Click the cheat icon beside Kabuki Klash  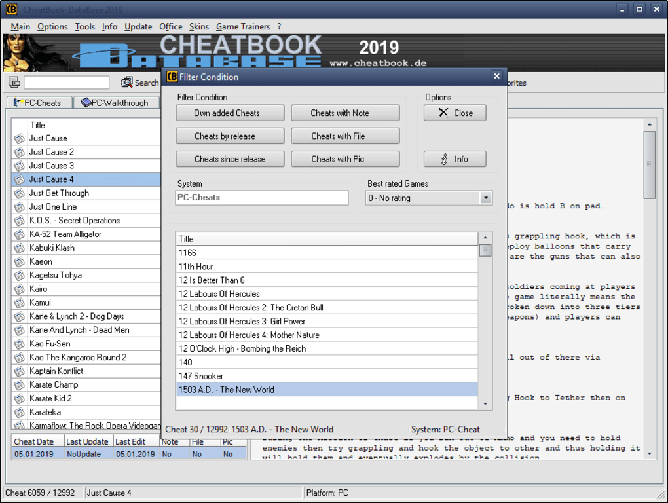[19, 248]
